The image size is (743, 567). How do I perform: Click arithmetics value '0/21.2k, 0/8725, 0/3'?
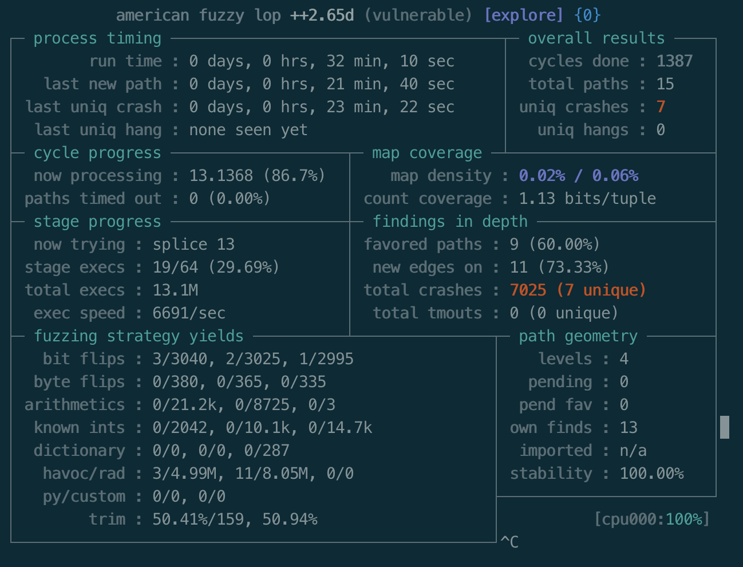pos(244,405)
